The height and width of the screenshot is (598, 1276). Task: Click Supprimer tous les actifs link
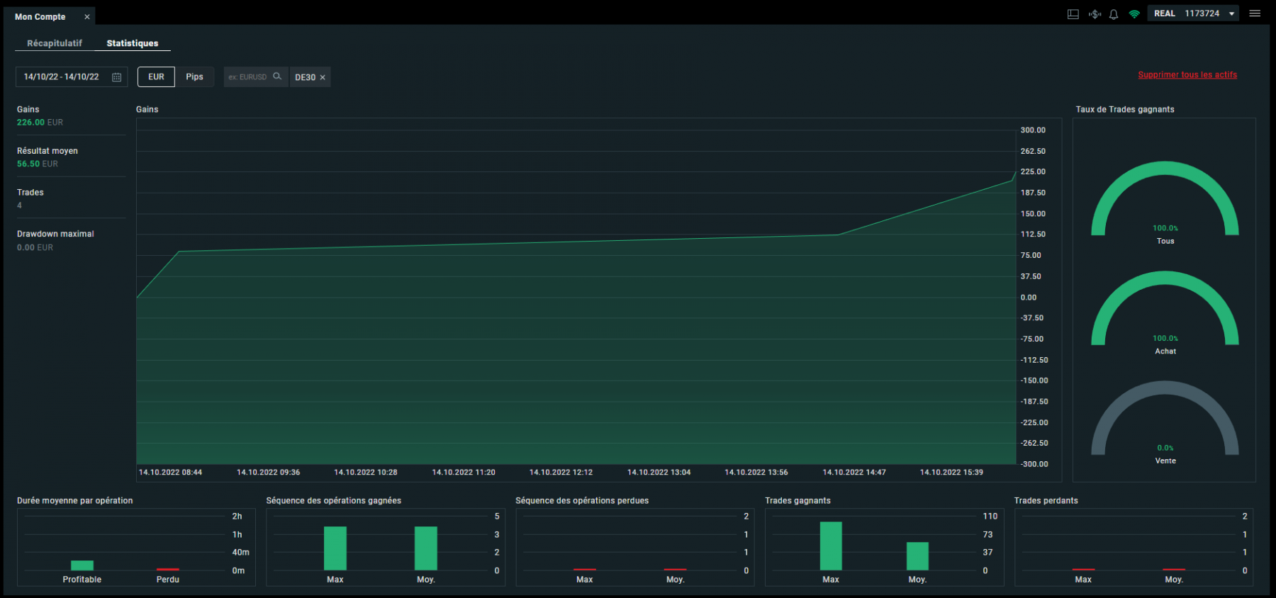pyautogui.click(x=1187, y=75)
